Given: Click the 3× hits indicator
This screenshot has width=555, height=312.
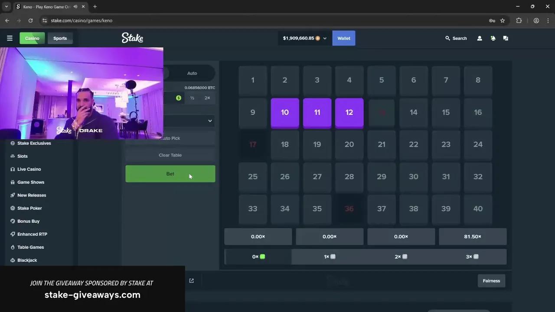Looking at the screenshot, I should pyautogui.click(x=472, y=257).
